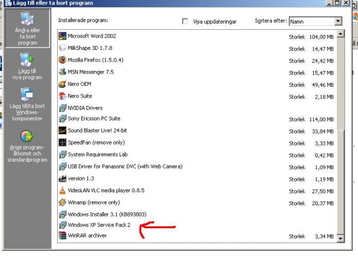Viewport: 358px width, 257px height.
Task: Click the Sortera efter label
Action: pos(270,21)
